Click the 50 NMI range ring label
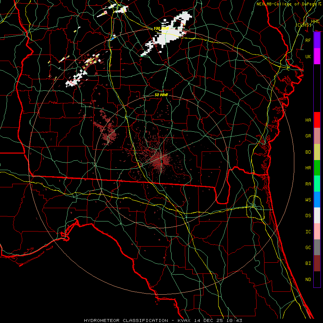The height and width of the screenshot is (323, 323). [161, 95]
